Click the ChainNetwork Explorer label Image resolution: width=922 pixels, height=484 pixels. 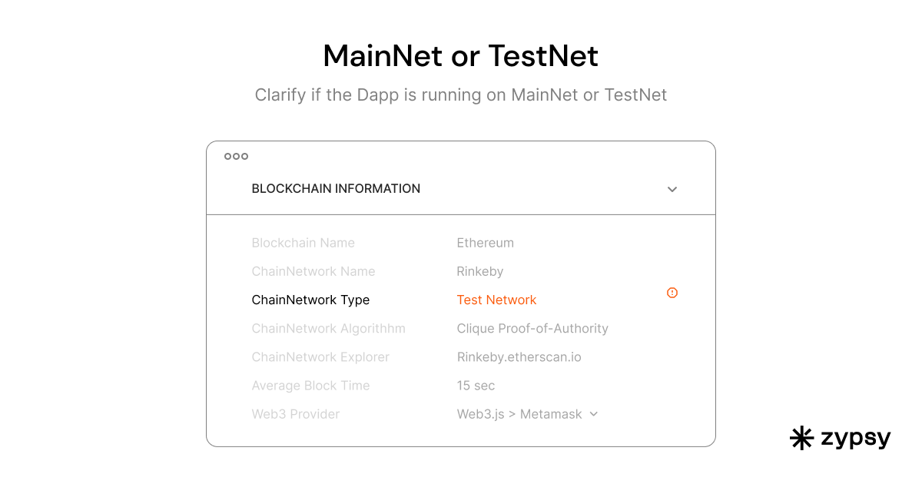click(x=320, y=357)
